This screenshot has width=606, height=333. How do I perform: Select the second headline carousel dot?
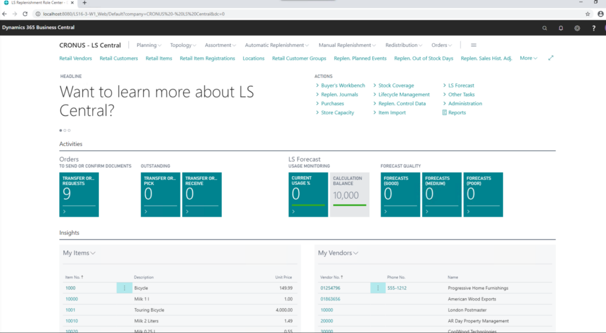[65, 131]
